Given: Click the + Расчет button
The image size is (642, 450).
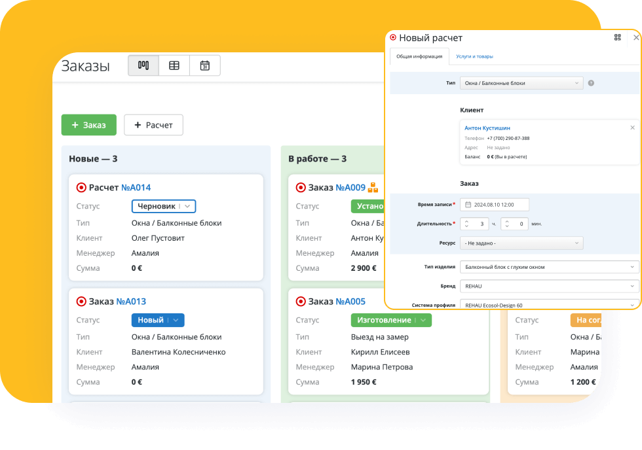Looking at the screenshot, I should [x=153, y=125].
